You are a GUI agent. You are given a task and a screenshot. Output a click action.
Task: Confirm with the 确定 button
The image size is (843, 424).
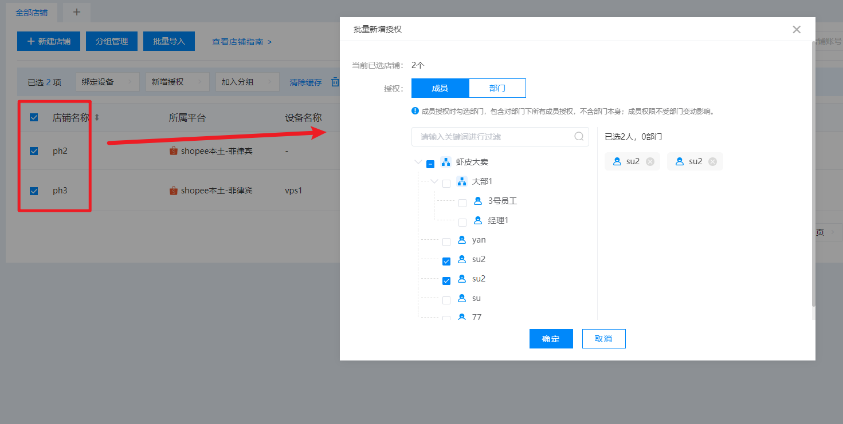point(551,339)
